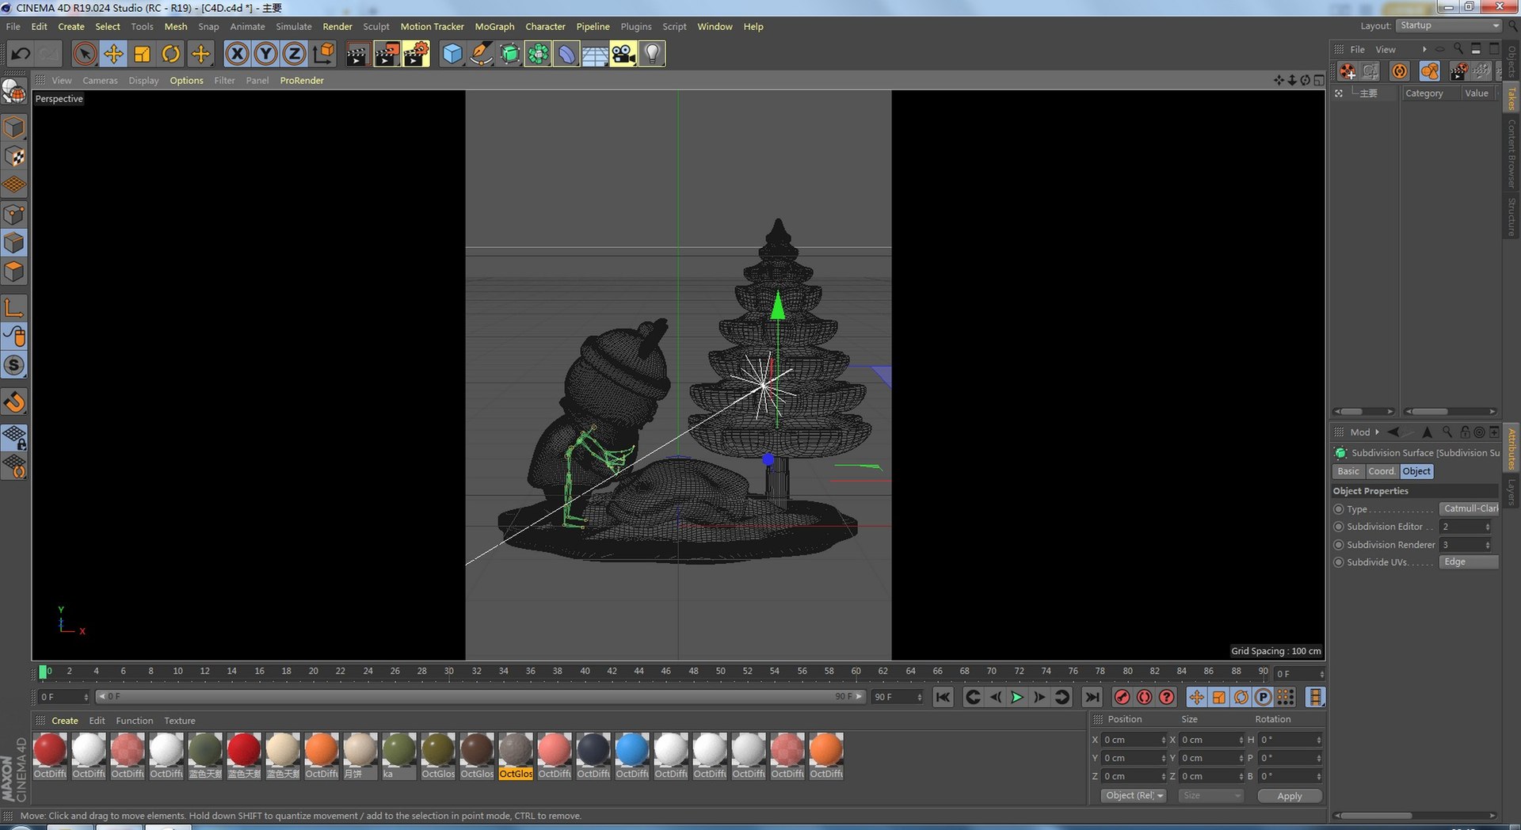Select the Spline Pen tool
This screenshot has height=830, width=1521.
[x=481, y=54]
